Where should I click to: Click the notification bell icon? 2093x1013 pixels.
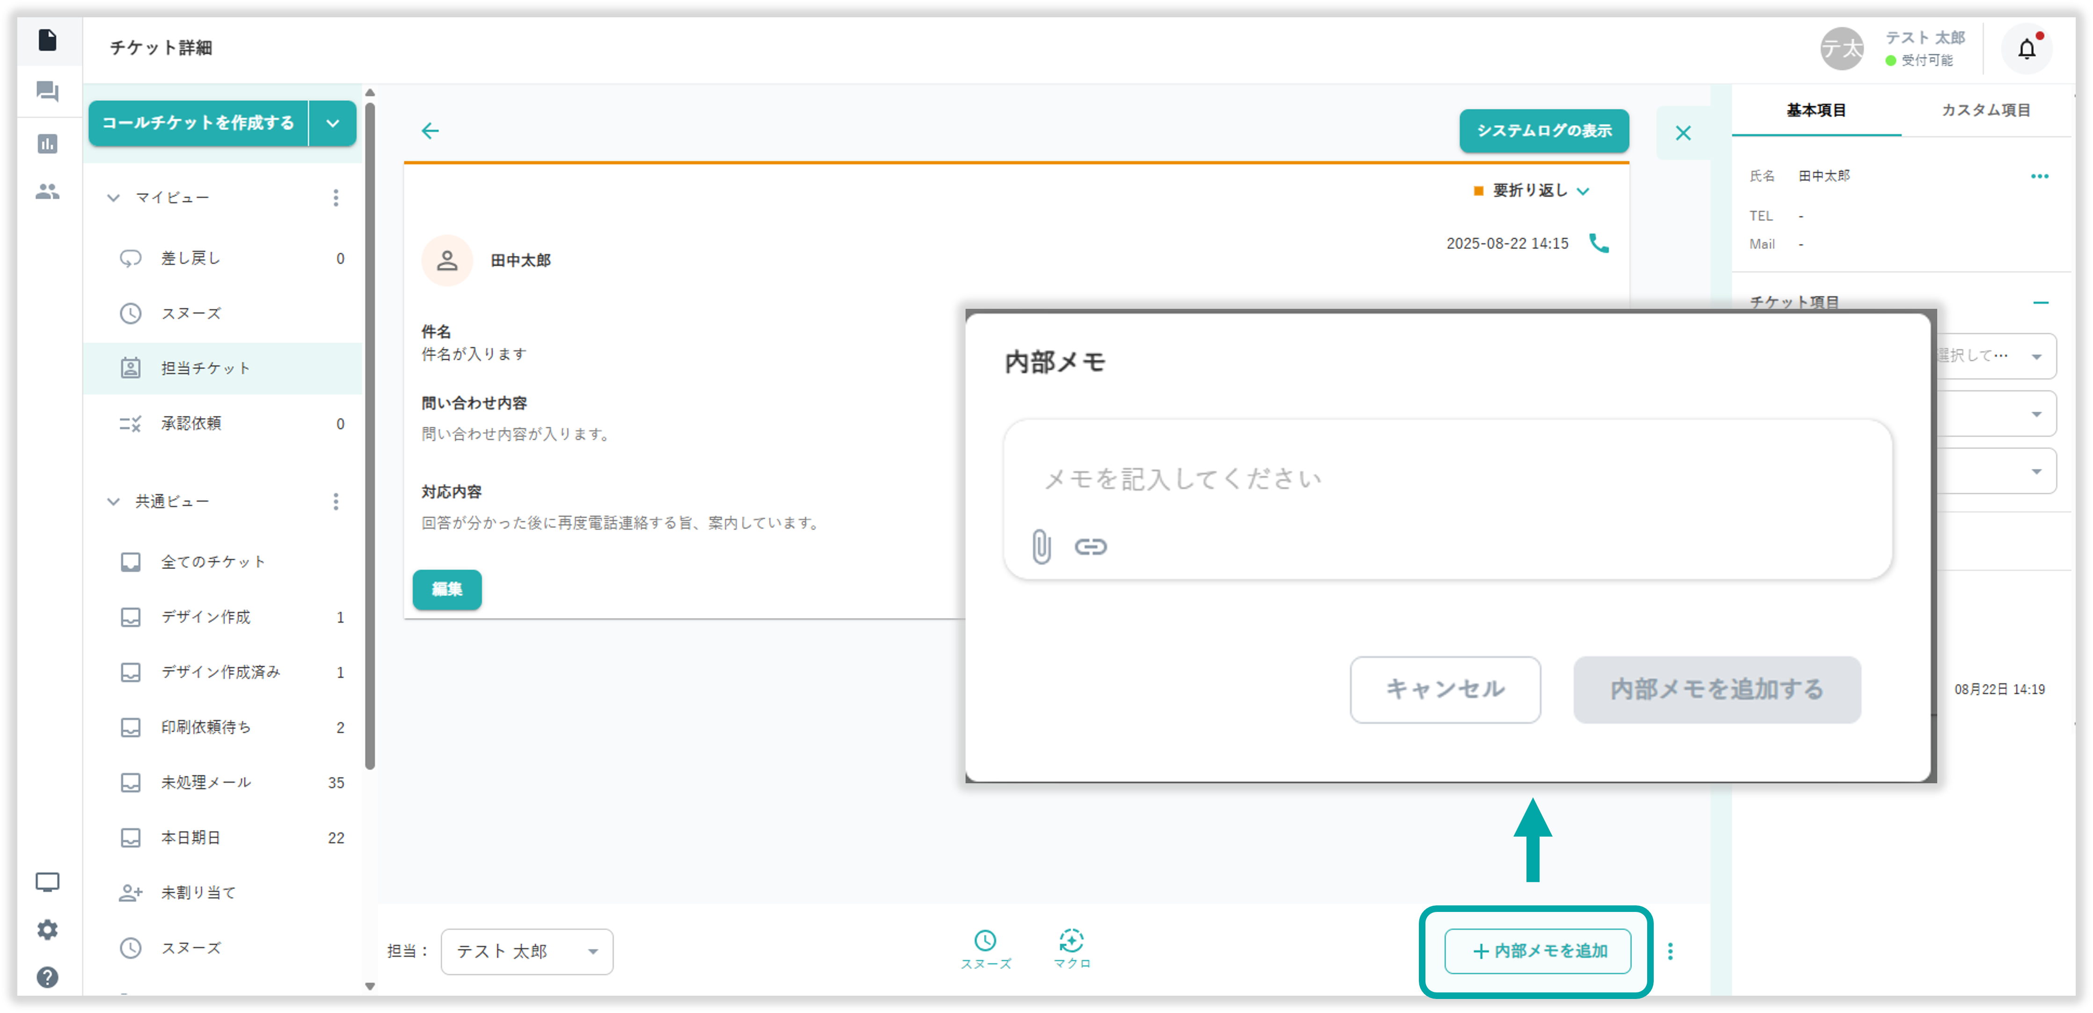[x=2027, y=50]
